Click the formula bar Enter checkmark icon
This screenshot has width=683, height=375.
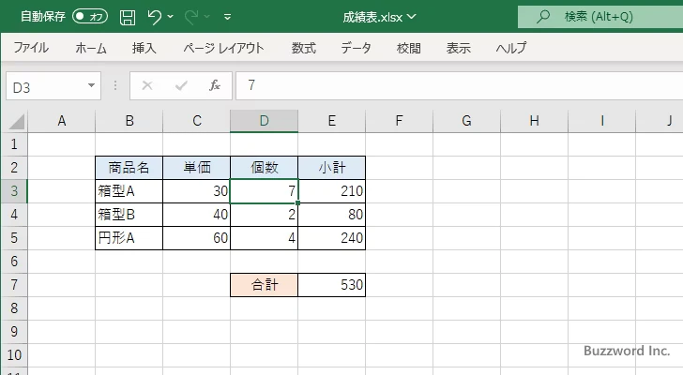[x=181, y=85]
